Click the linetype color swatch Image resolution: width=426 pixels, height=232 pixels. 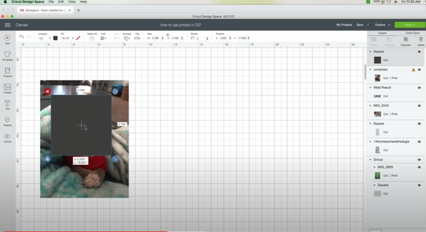[x=56, y=38]
